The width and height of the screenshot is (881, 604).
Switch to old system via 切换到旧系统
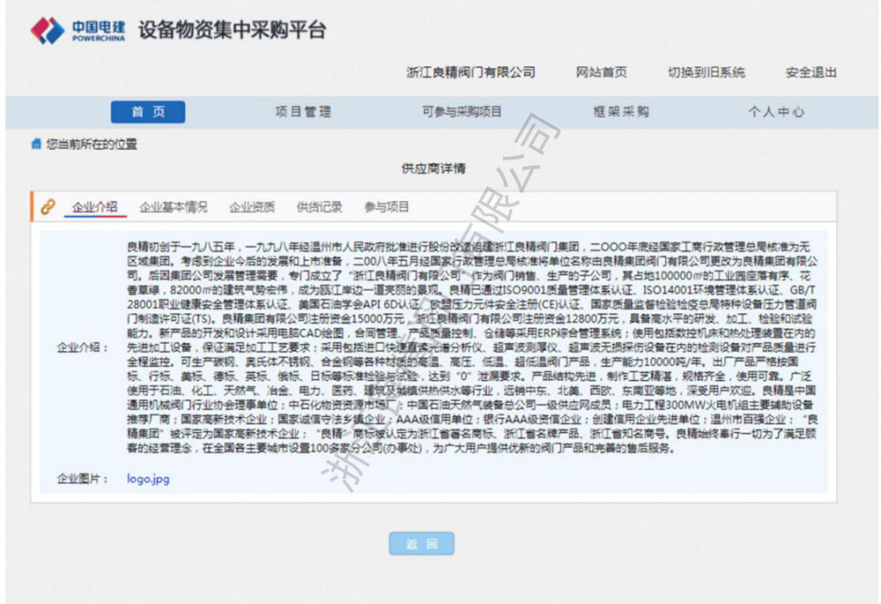[x=706, y=72]
